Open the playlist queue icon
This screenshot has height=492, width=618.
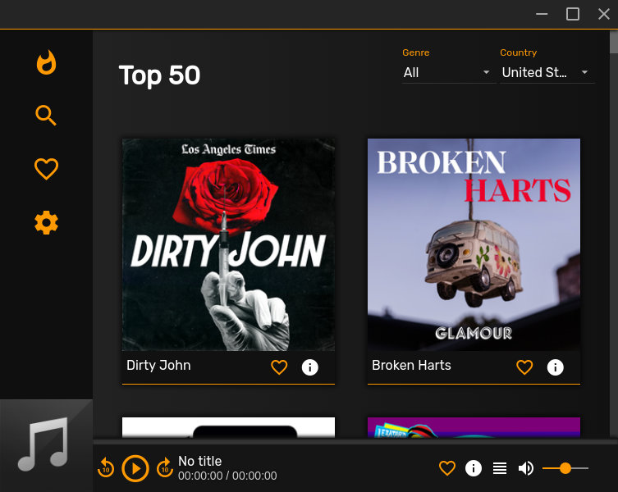coord(500,468)
